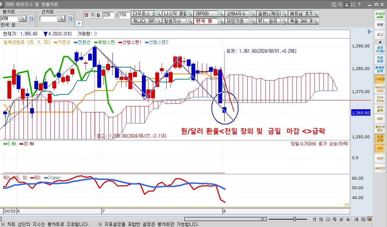The width and height of the screenshot is (387, 227).
Task: Open 설정(이평) settings button
Action: [380, 49]
